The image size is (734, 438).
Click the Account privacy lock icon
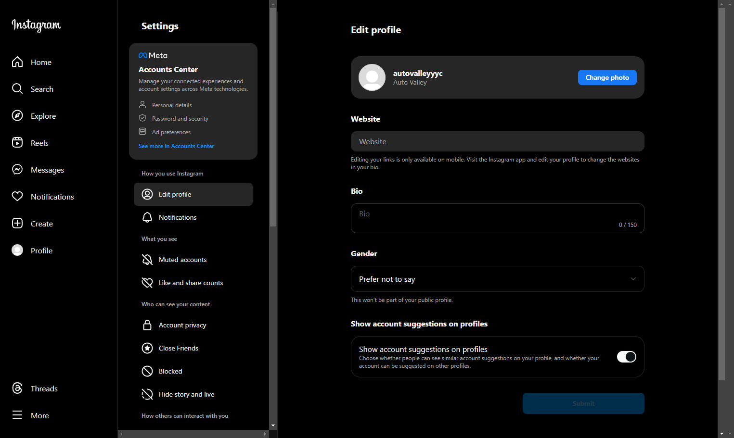[147, 325]
